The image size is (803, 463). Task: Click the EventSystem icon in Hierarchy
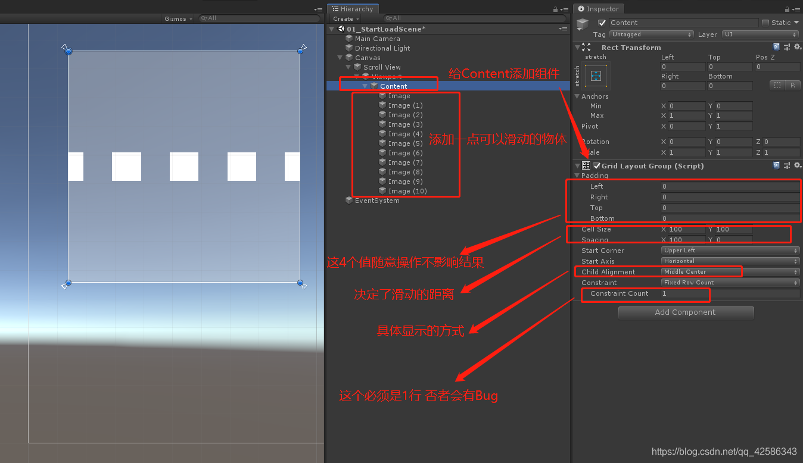point(349,201)
